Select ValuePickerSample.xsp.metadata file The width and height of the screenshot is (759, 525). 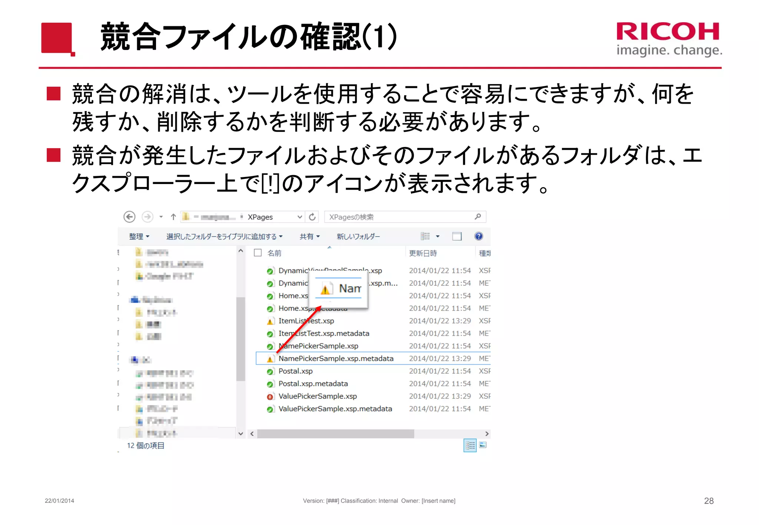[335, 409]
